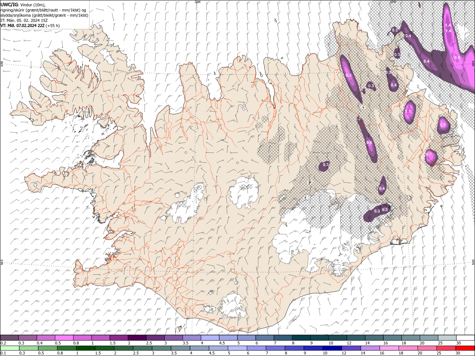Select the crimson 25 swatch in bottom legend
The height and width of the screenshot is (356, 475).
point(446,348)
